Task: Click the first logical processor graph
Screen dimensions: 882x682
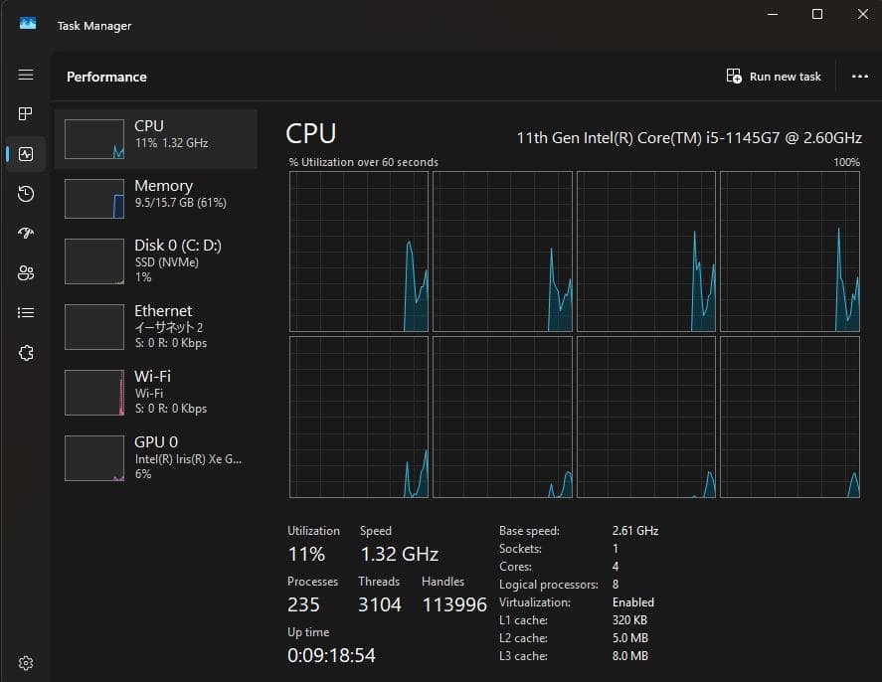Action: [x=359, y=252]
